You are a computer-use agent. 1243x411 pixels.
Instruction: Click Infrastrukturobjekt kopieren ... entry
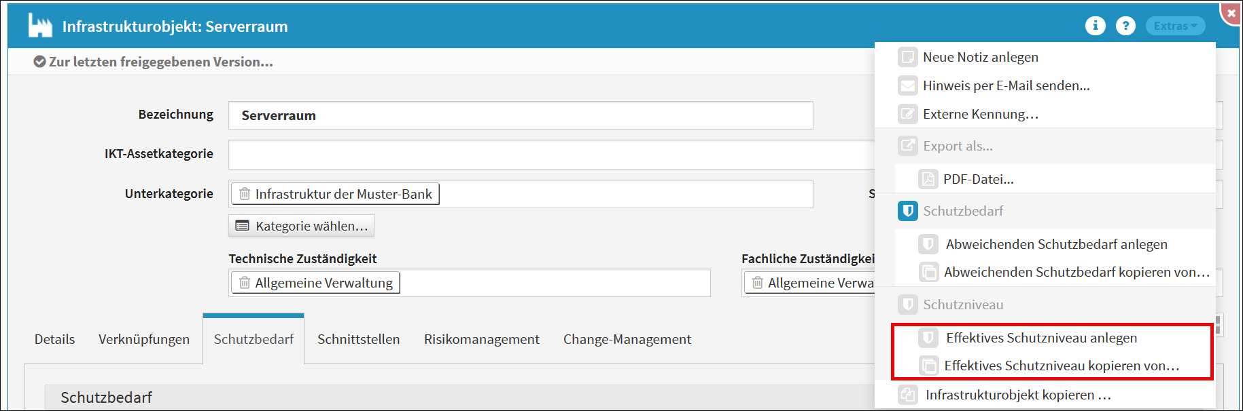tap(1018, 395)
